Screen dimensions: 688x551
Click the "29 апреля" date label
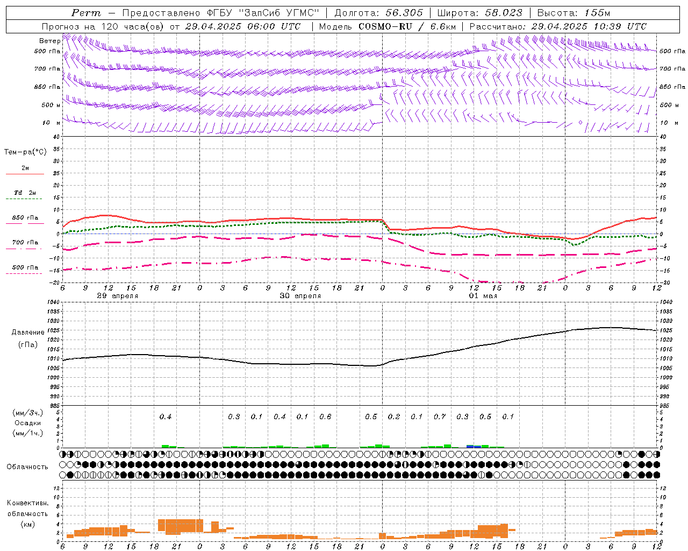(117, 296)
